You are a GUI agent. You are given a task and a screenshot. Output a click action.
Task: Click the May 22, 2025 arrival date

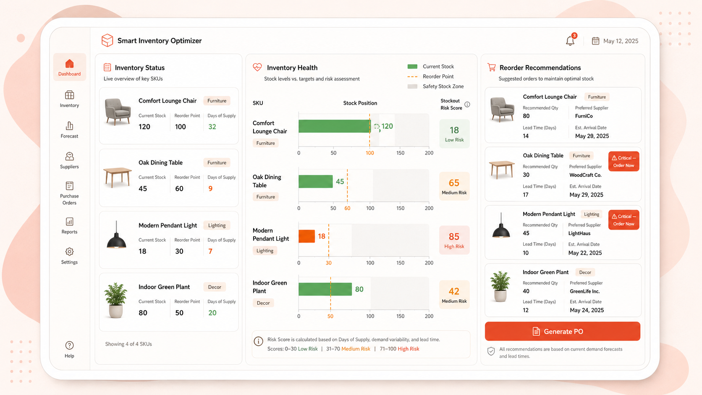[585, 253]
